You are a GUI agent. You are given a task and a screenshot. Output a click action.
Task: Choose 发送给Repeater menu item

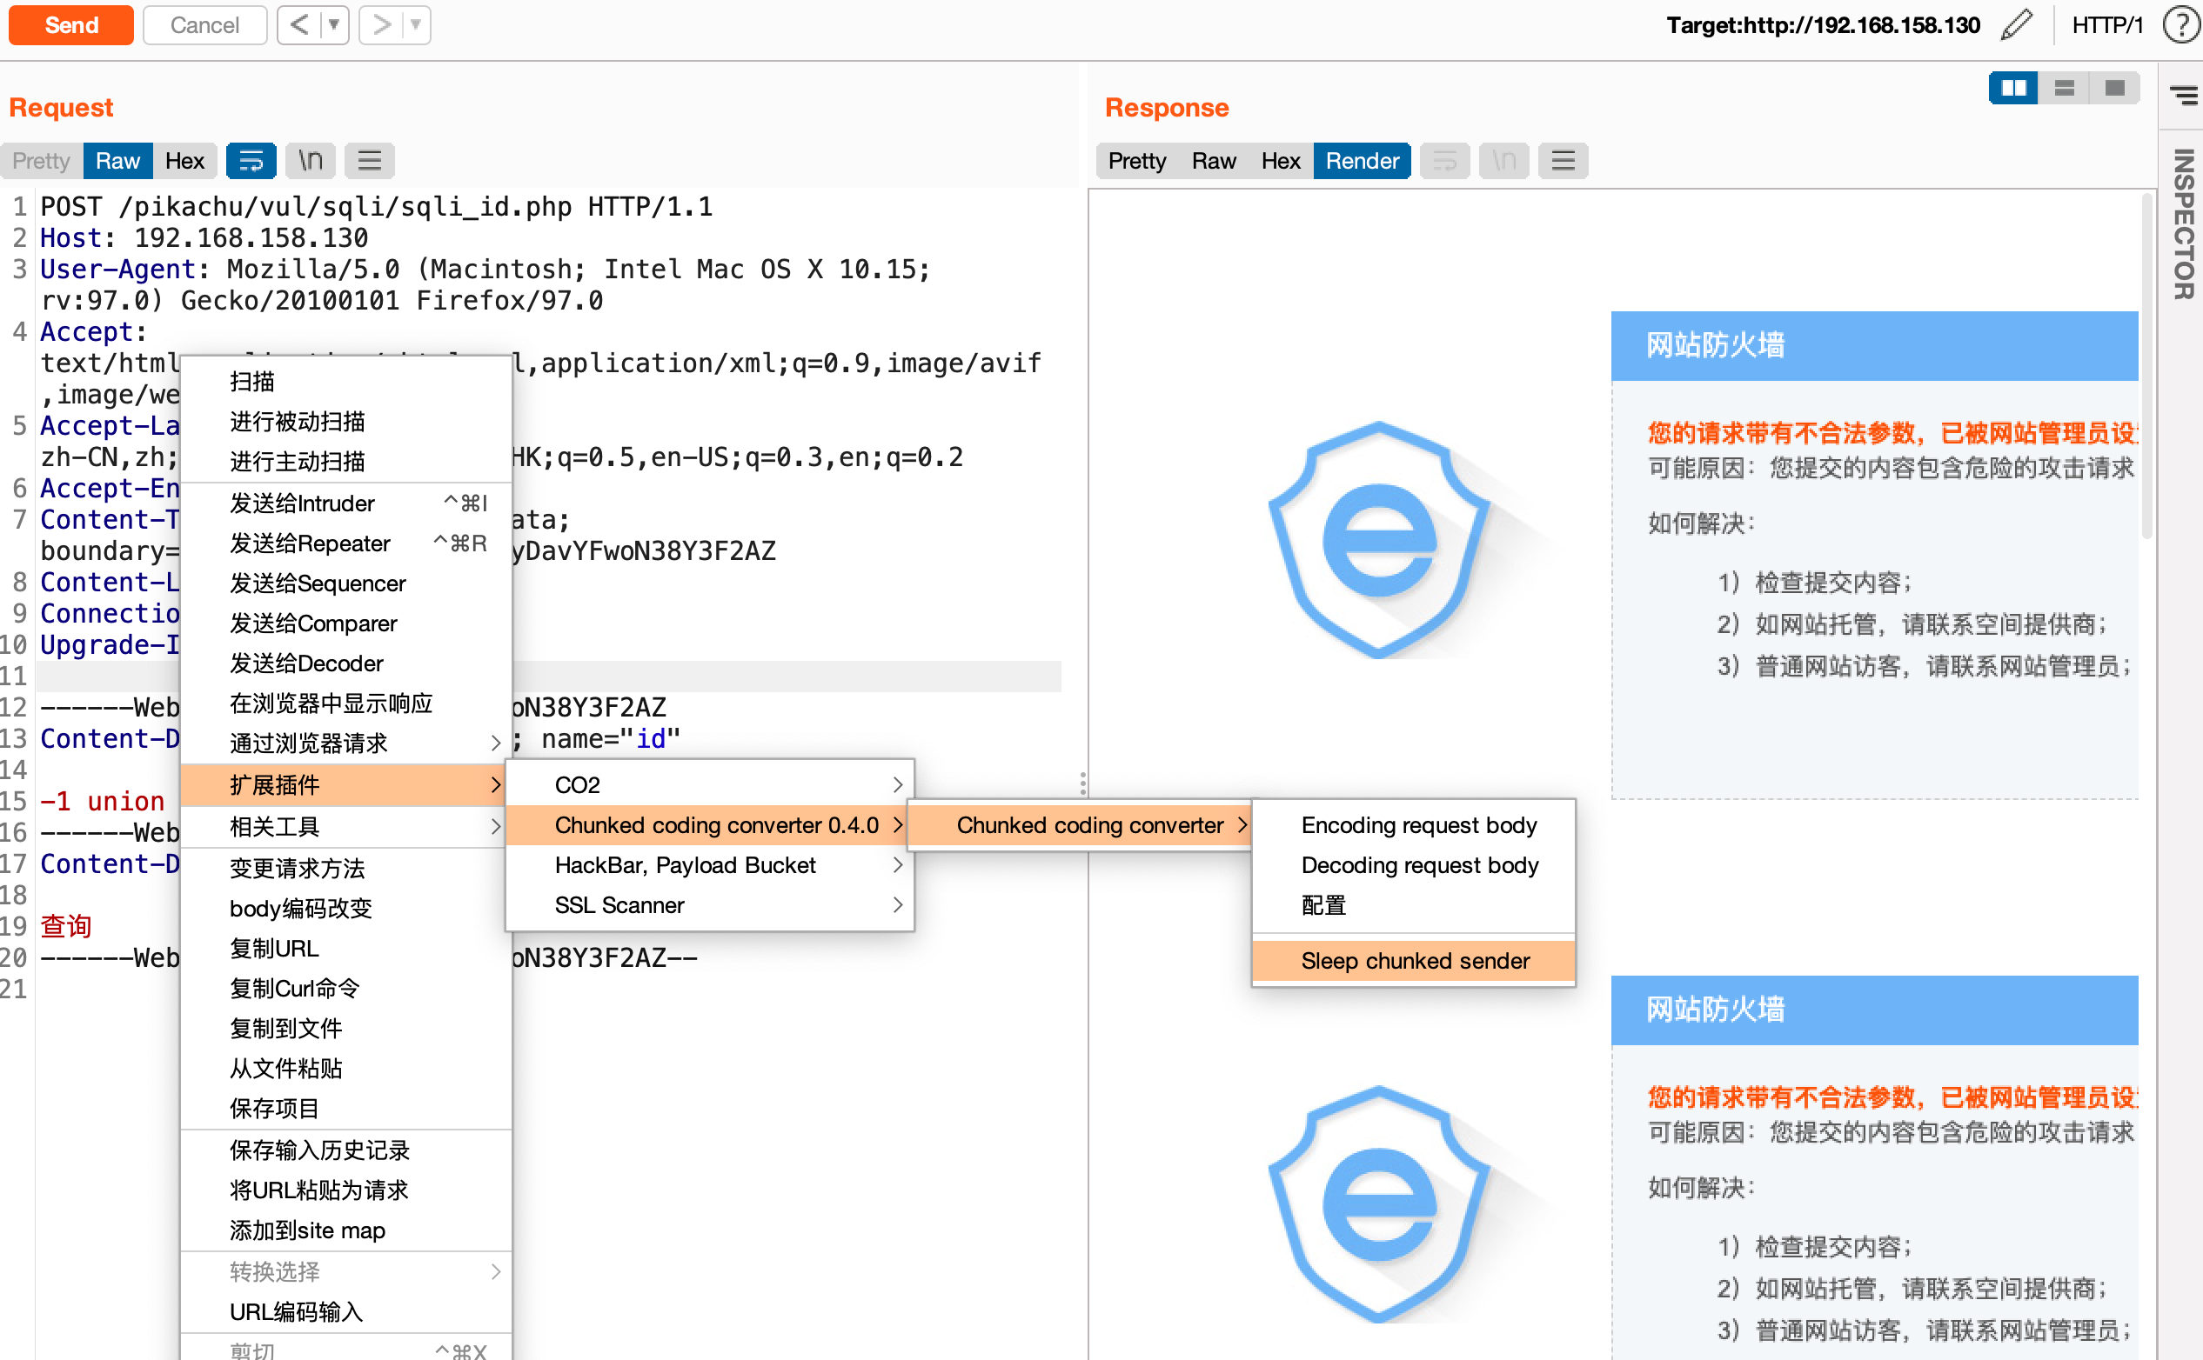(346, 543)
